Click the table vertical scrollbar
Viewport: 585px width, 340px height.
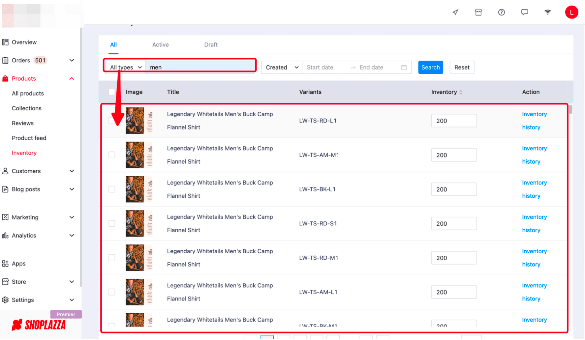[570, 109]
